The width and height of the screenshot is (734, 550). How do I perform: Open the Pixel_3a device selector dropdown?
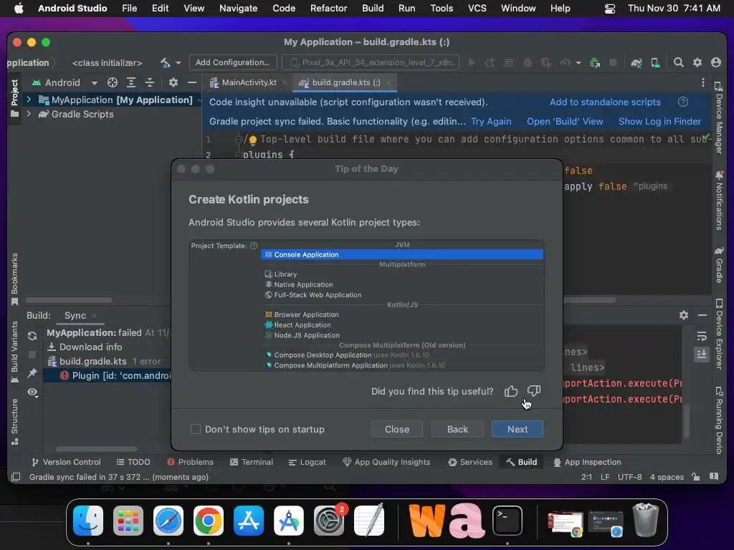[371, 62]
